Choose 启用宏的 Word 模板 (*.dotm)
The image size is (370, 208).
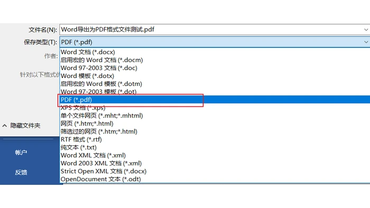tap(215, 84)
